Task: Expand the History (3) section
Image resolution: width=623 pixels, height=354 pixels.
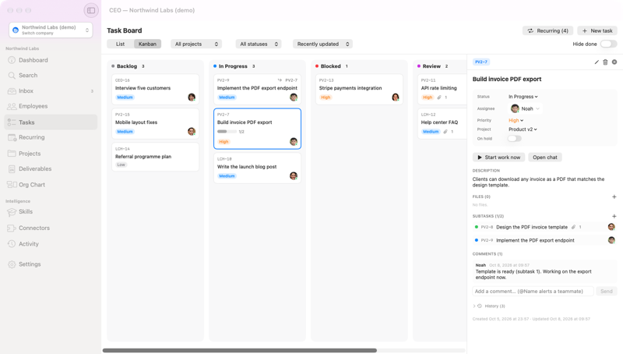Action: (489, 306)
